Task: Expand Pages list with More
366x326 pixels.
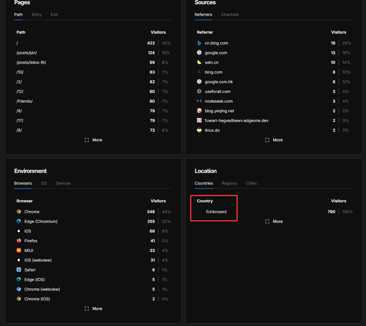Action: pos(93,140)
